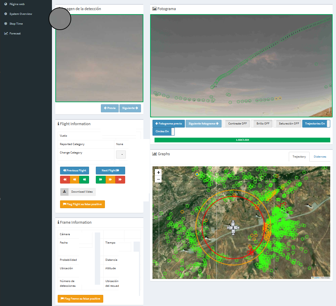Click the green rewind previous-flight button

(84, 179)
